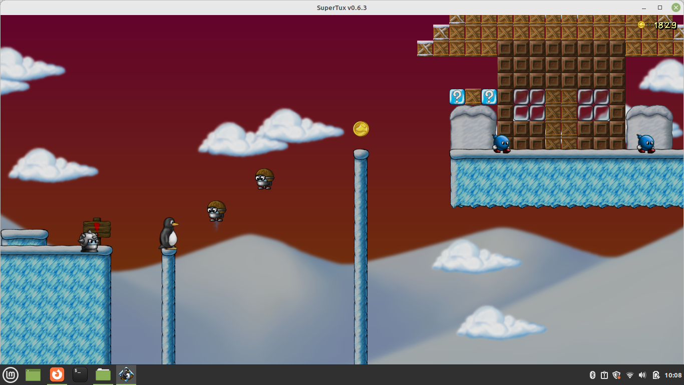Open the calendar from the 10:08 clock
Screen dimensions: 684x385
[673, 375]
